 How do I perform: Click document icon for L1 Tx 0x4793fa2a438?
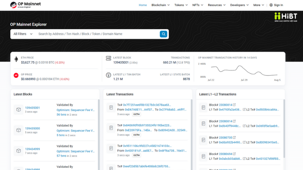click(x=203, y=107)
